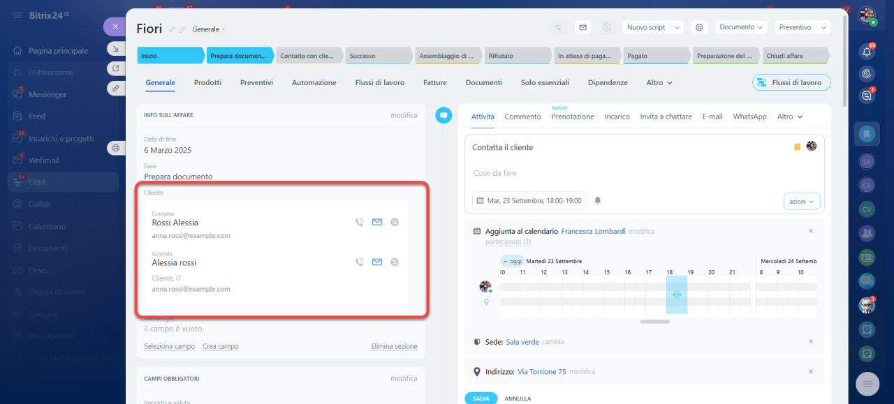The height and width of the screenshot is (404, 894).
Task: Click Seleziona campo link
Action: tap(169, 346)
